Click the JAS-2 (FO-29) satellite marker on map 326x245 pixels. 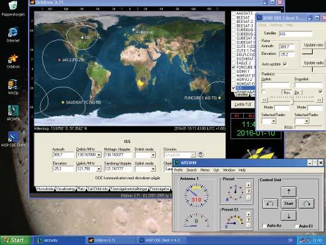[x=59, y=60]
